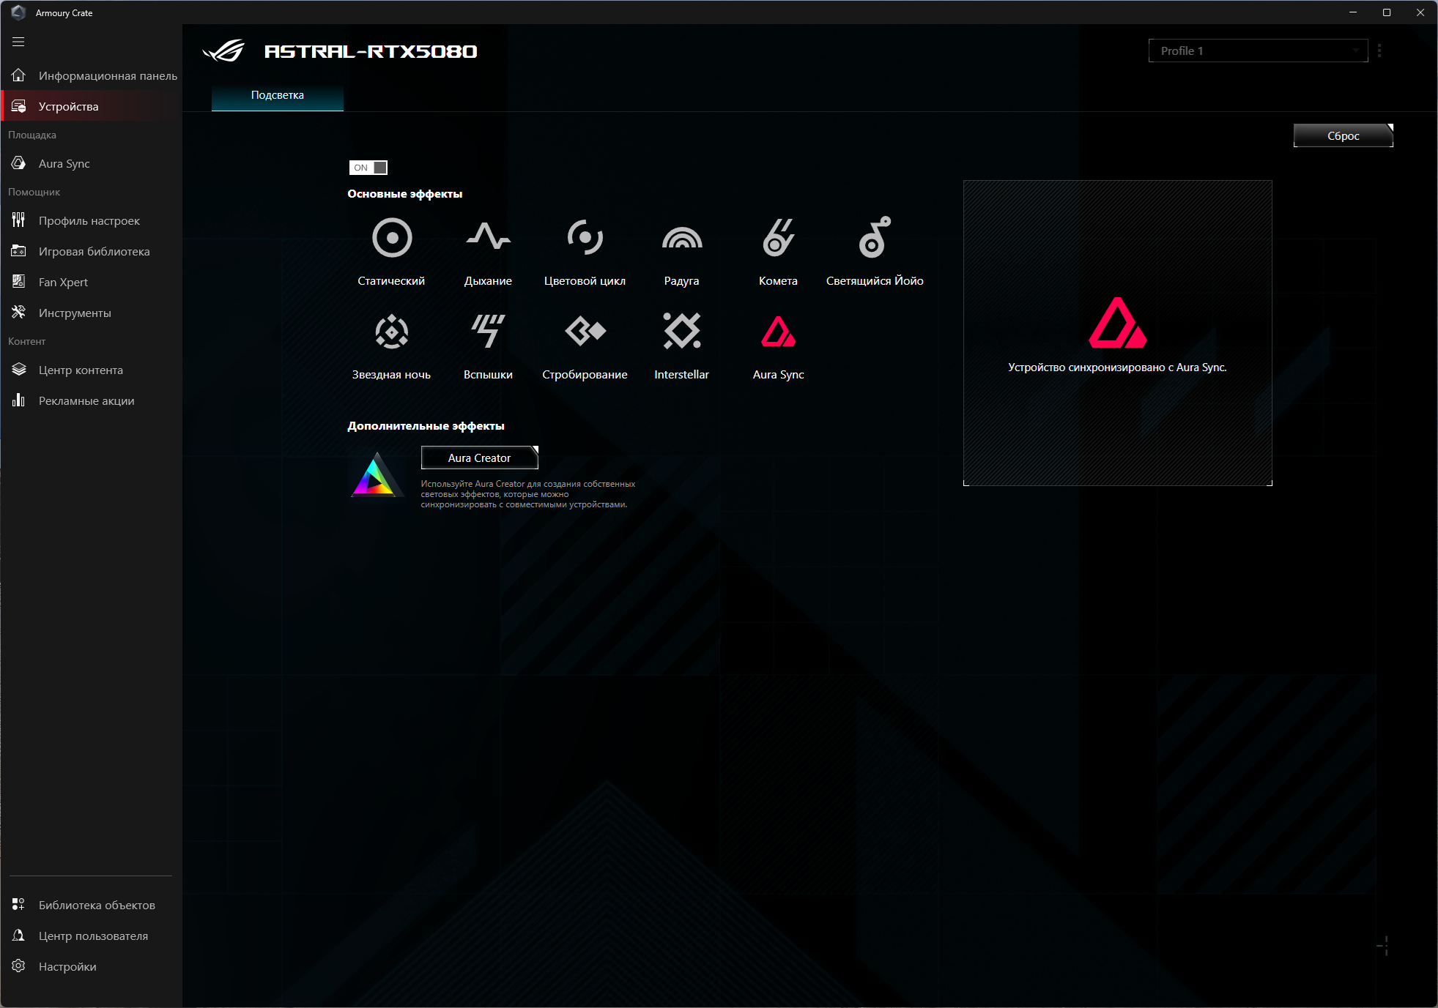Open the Profile 1 dropdown

click(x=1257, y=51)
